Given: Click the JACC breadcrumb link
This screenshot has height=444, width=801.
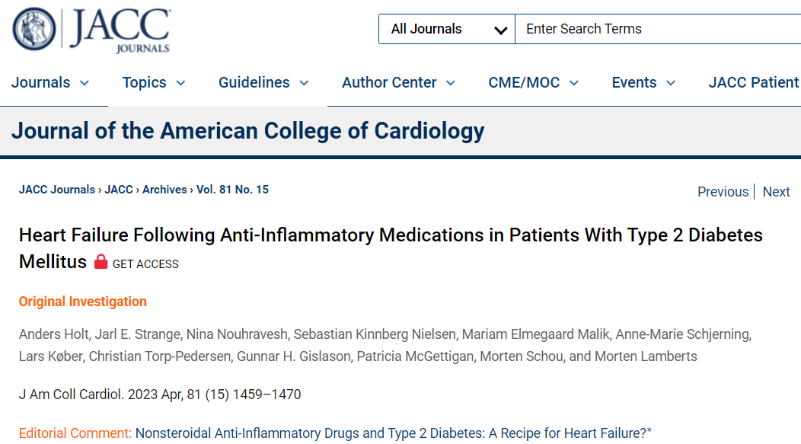Looking at the screenshot, I should [119, 190].
